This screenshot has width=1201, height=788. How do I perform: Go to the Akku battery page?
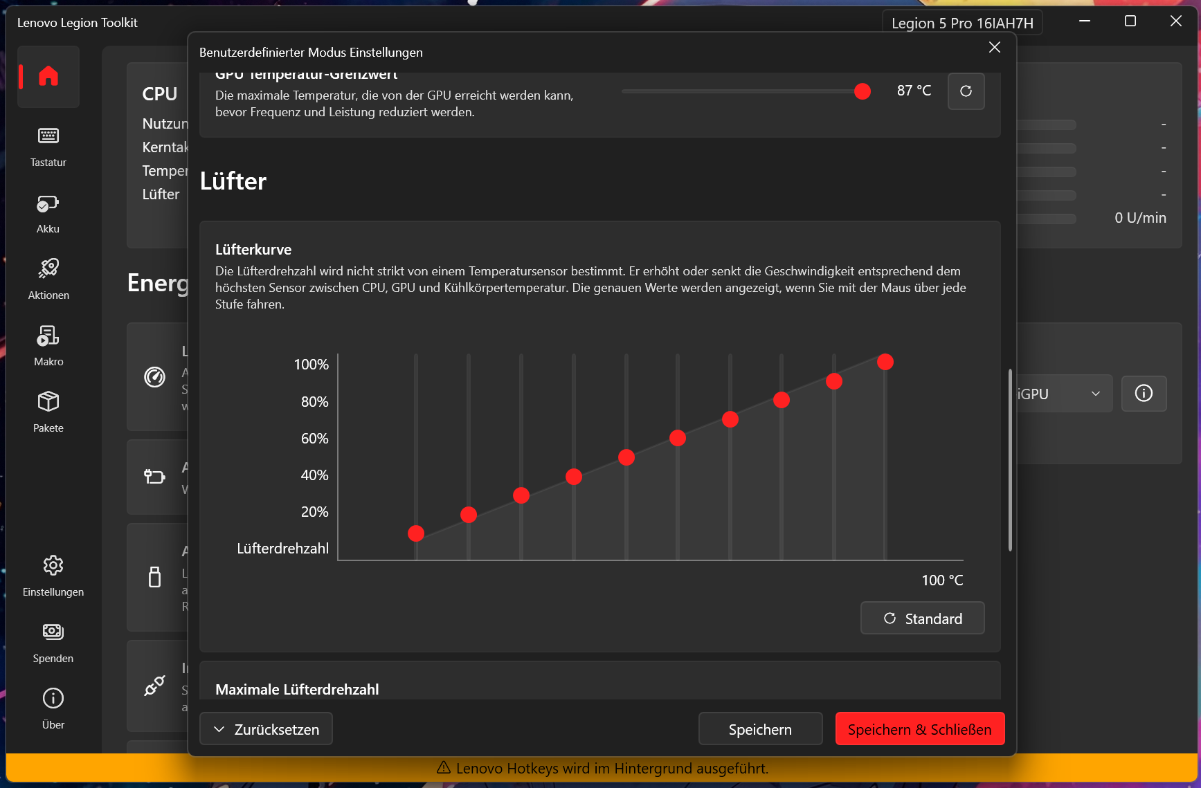(48, 212)
